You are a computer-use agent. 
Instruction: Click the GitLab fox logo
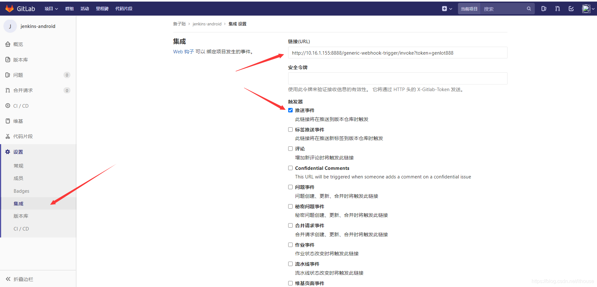point(10,9)
